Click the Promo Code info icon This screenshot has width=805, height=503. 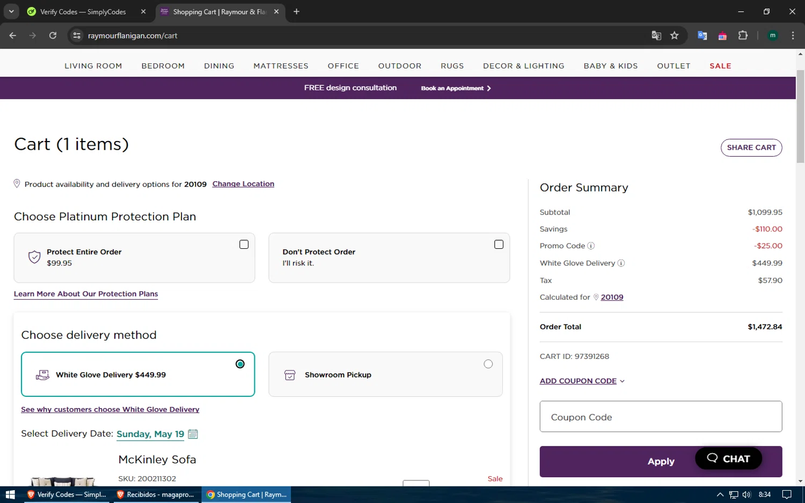click(591, 246)
